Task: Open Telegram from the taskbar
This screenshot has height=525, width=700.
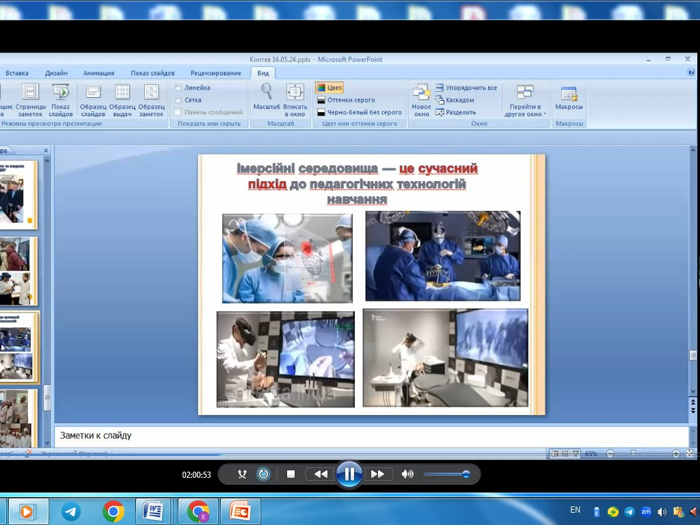Action: pos(70,511)
